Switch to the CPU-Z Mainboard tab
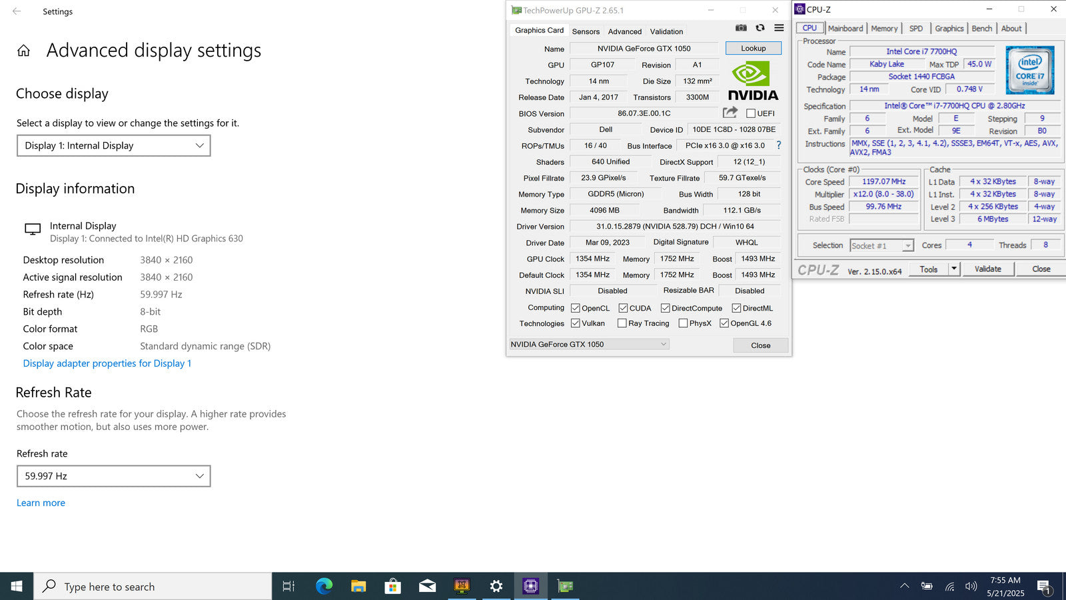Image resolution: width=1066 pixels, height=600 pixels. 845,28
